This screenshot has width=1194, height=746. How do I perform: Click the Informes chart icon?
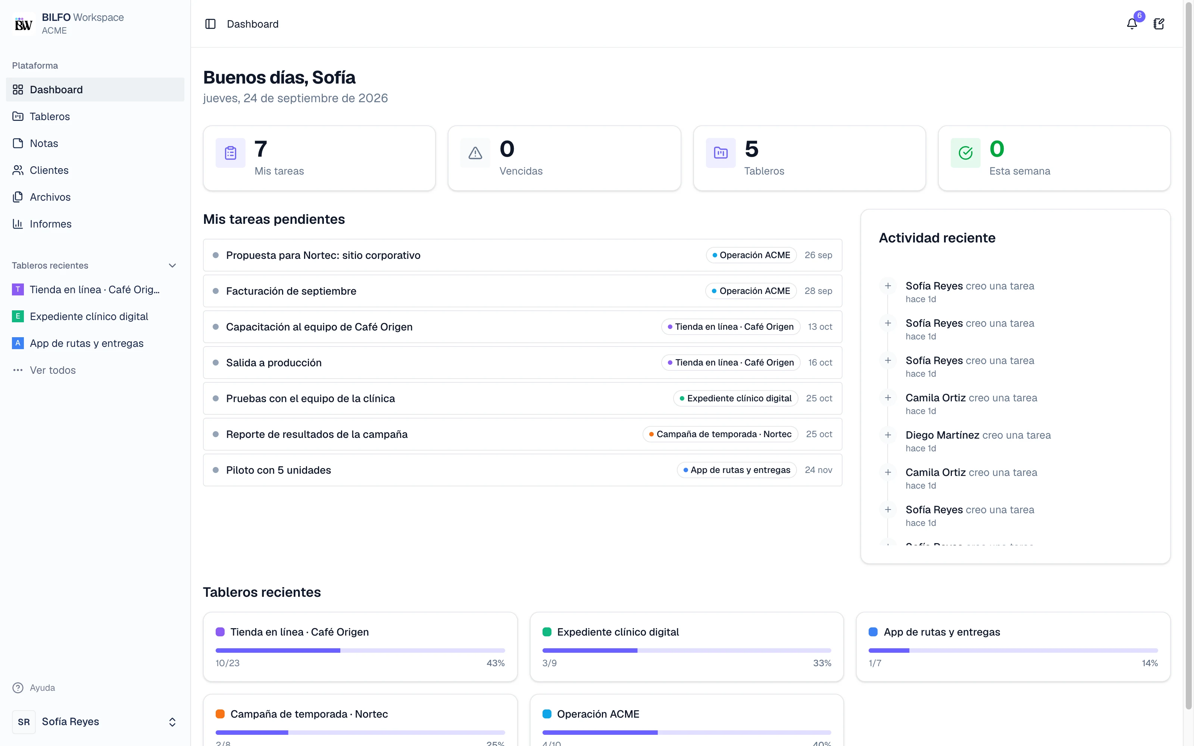(x=18, y=224)
